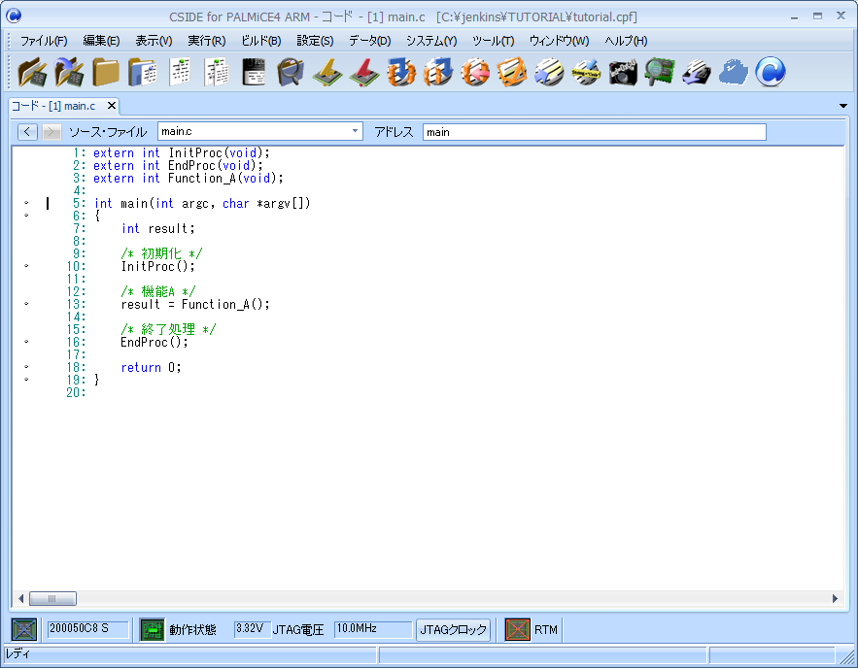Click the plain brown folder toolbar icon
858x668 pixels.
pyautogui.click(x=106, y=72)
